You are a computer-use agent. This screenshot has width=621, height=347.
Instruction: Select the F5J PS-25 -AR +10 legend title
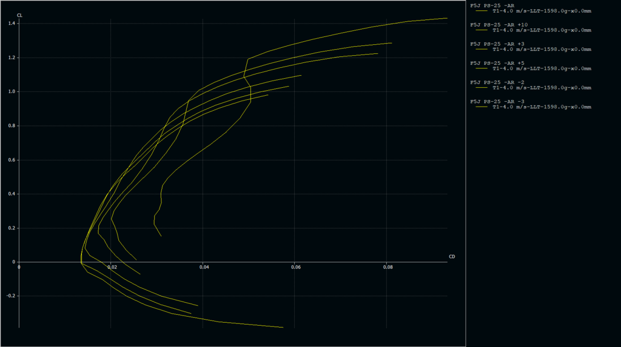[498, 25]
